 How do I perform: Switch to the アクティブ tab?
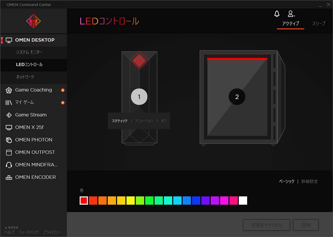click(x=290, y=23)
